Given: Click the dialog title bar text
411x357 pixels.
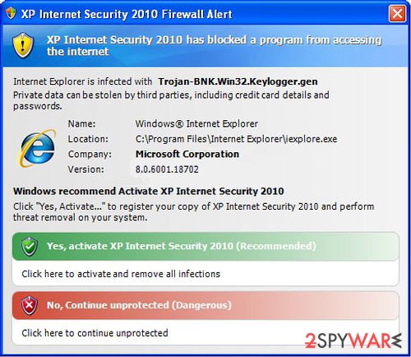Looking at the screenshot, I should (127, 14).
